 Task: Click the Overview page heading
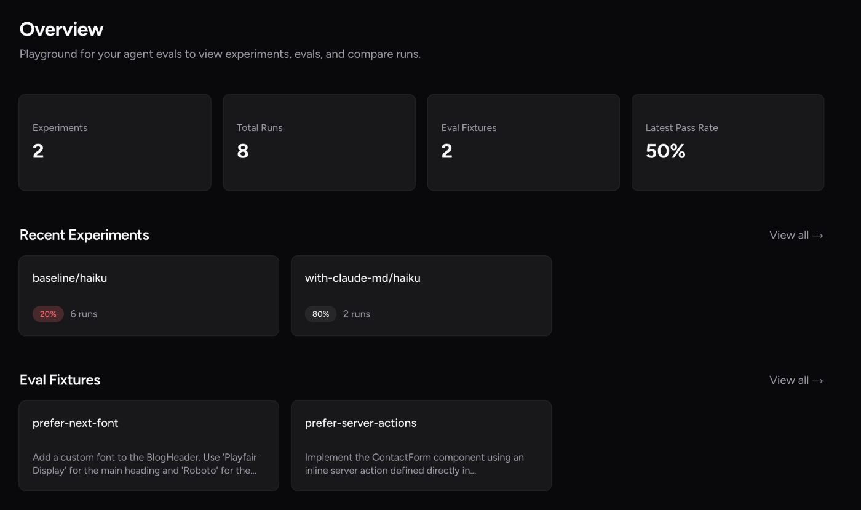[x=61, y=29]
